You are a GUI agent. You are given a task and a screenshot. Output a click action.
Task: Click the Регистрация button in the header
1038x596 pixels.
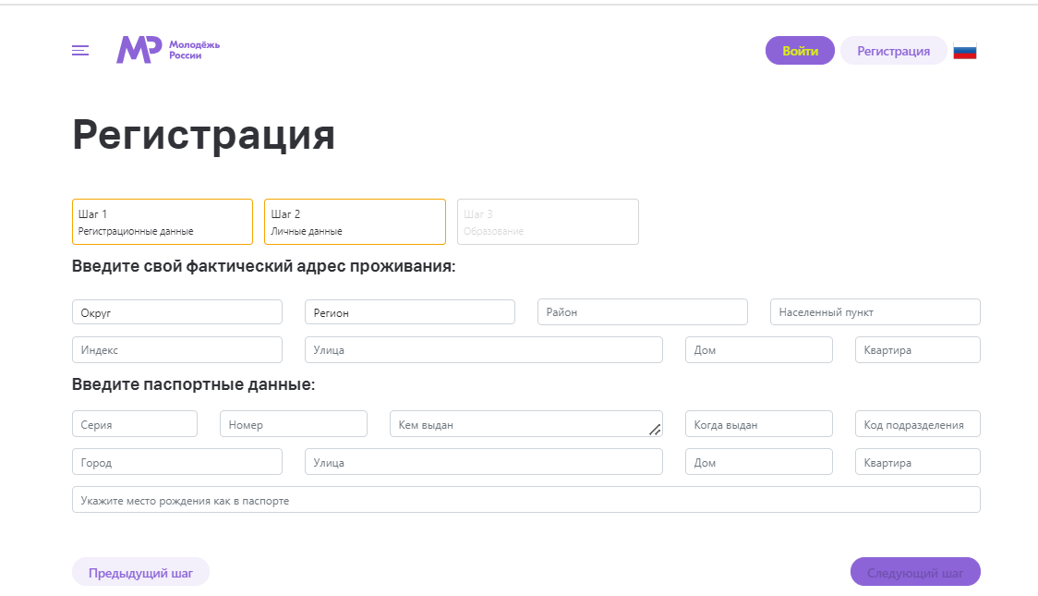coord(893,50)
